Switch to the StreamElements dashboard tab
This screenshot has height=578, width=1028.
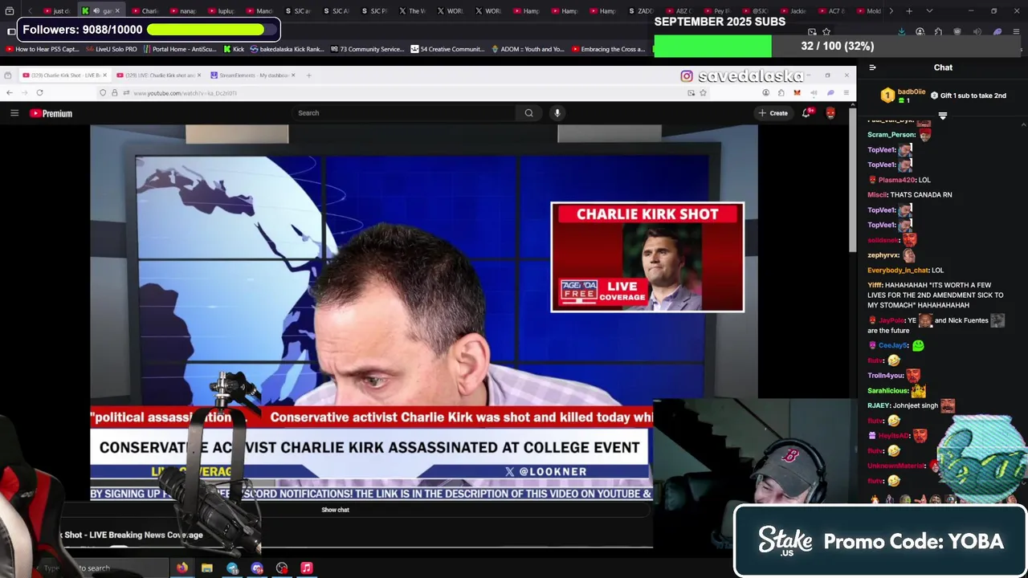click(254, 75)
